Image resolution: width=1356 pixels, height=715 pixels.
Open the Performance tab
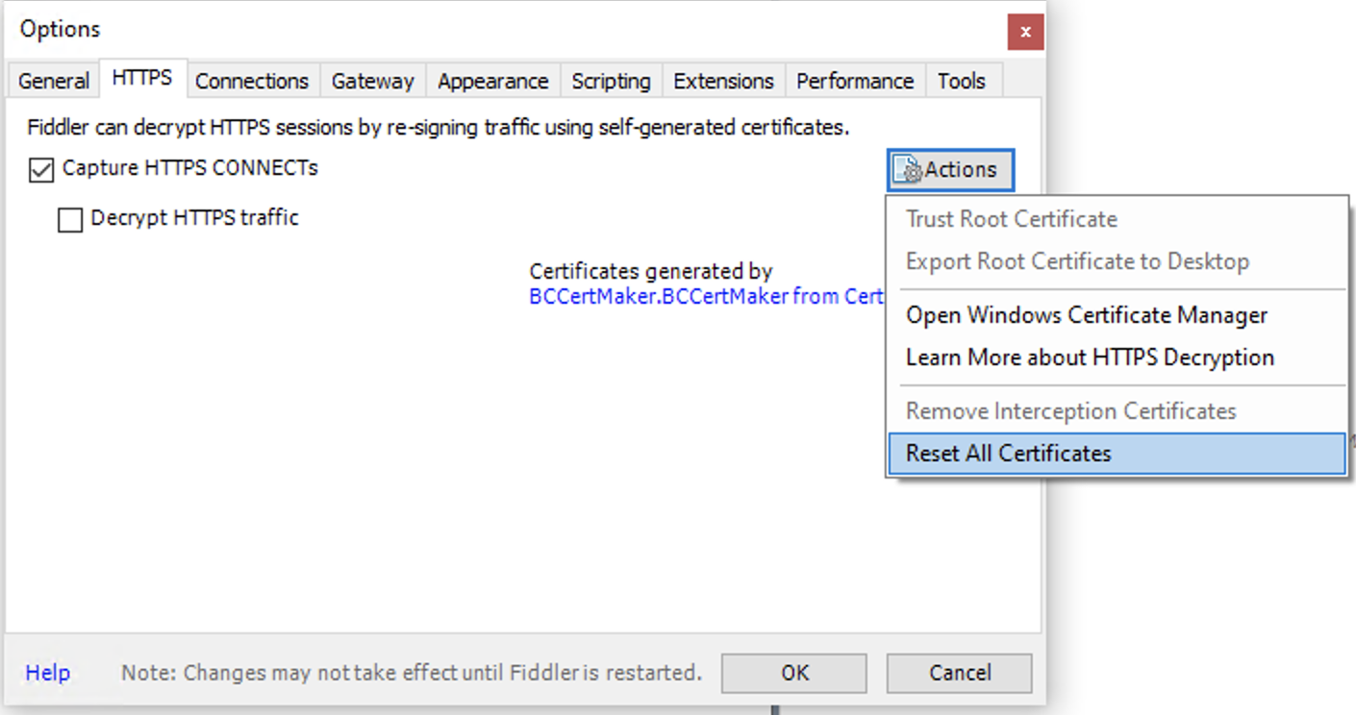point(855,82)
